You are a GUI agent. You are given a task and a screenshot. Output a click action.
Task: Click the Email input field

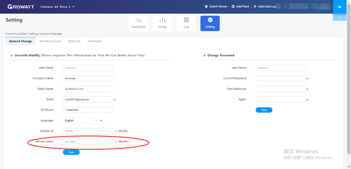coord(88,99)
